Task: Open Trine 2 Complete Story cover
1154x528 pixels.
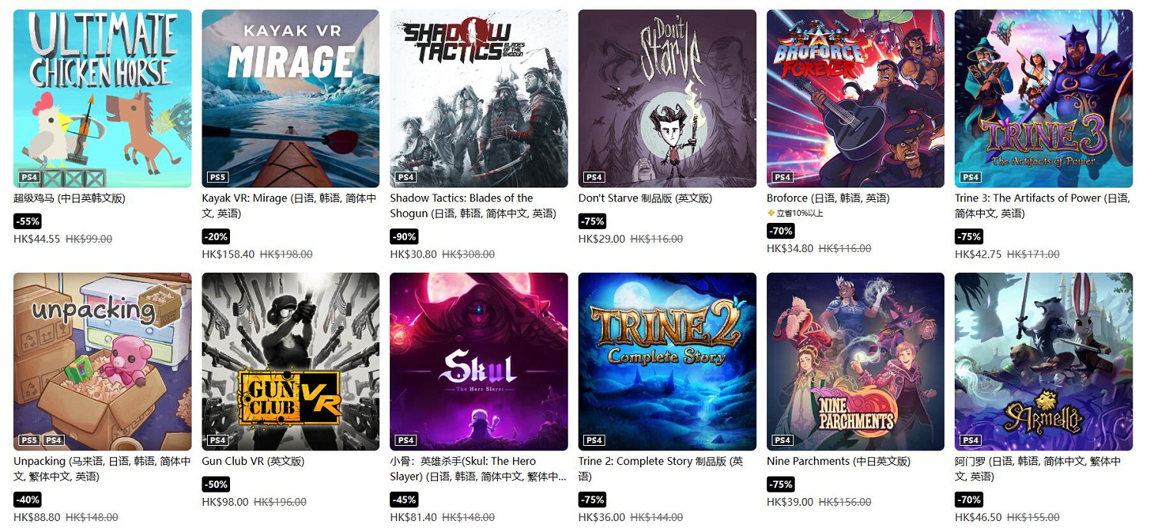Action: (x=667, y=362)
